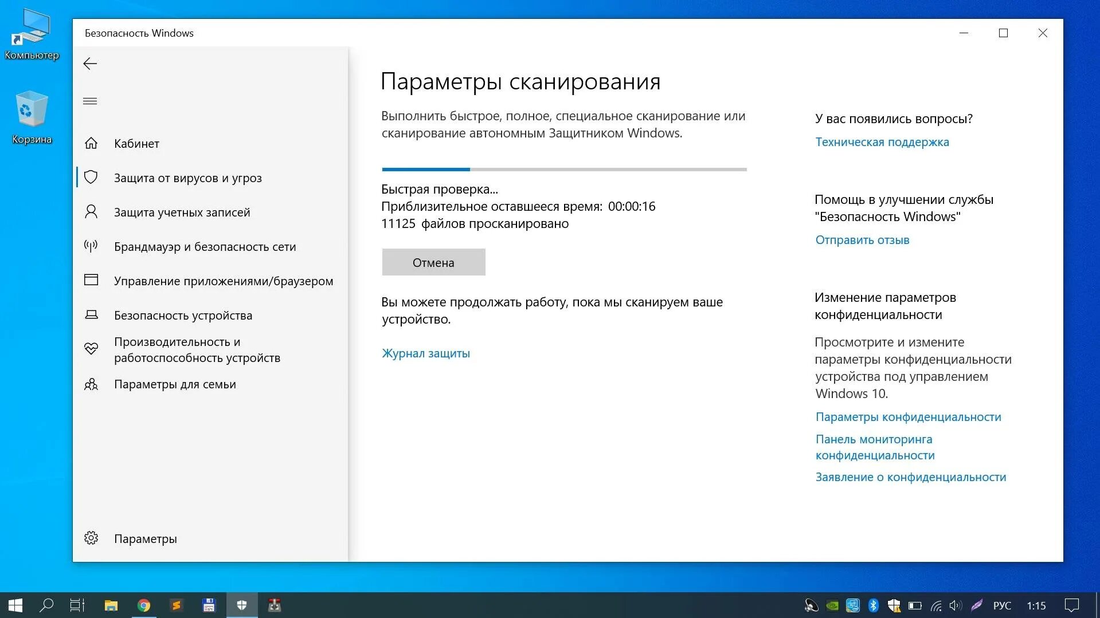Screen dimensions: 1100x618
Task: Go to Брандмауэр и безопасность сети
Action: (x=211, y=247)
